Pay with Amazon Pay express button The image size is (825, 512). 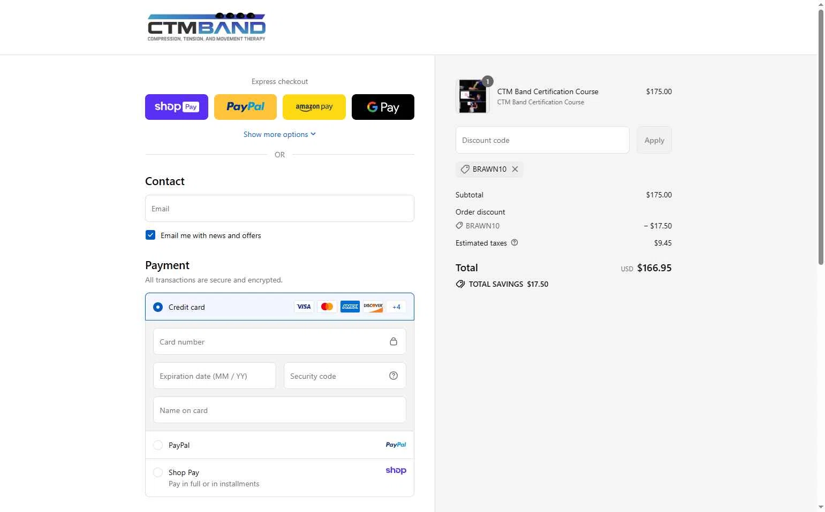click(x=314, y=107)
